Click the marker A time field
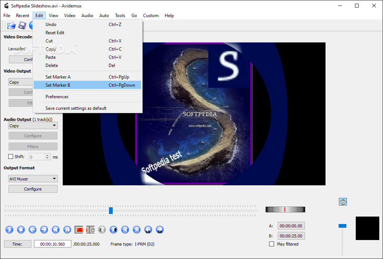Viewport: 383px width, 259px height. [x=291, y=226]
